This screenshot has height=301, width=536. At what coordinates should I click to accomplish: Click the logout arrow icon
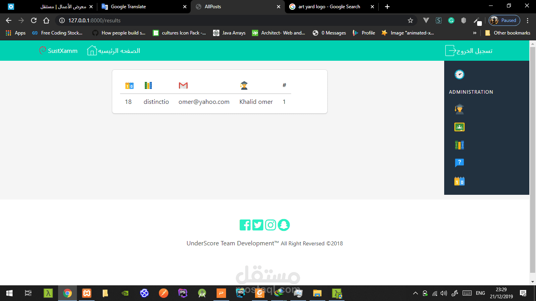pos(450,51)
